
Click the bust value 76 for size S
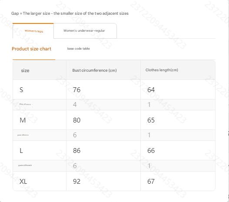pyautogui.click(x=76, y=89)
